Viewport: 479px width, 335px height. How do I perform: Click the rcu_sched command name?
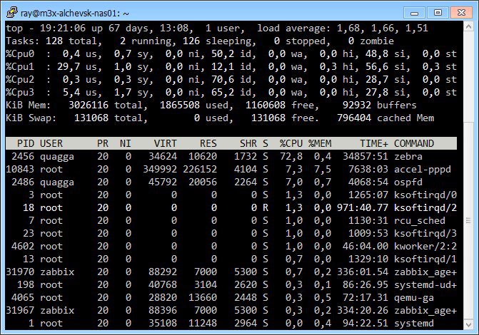coord(420,220)
